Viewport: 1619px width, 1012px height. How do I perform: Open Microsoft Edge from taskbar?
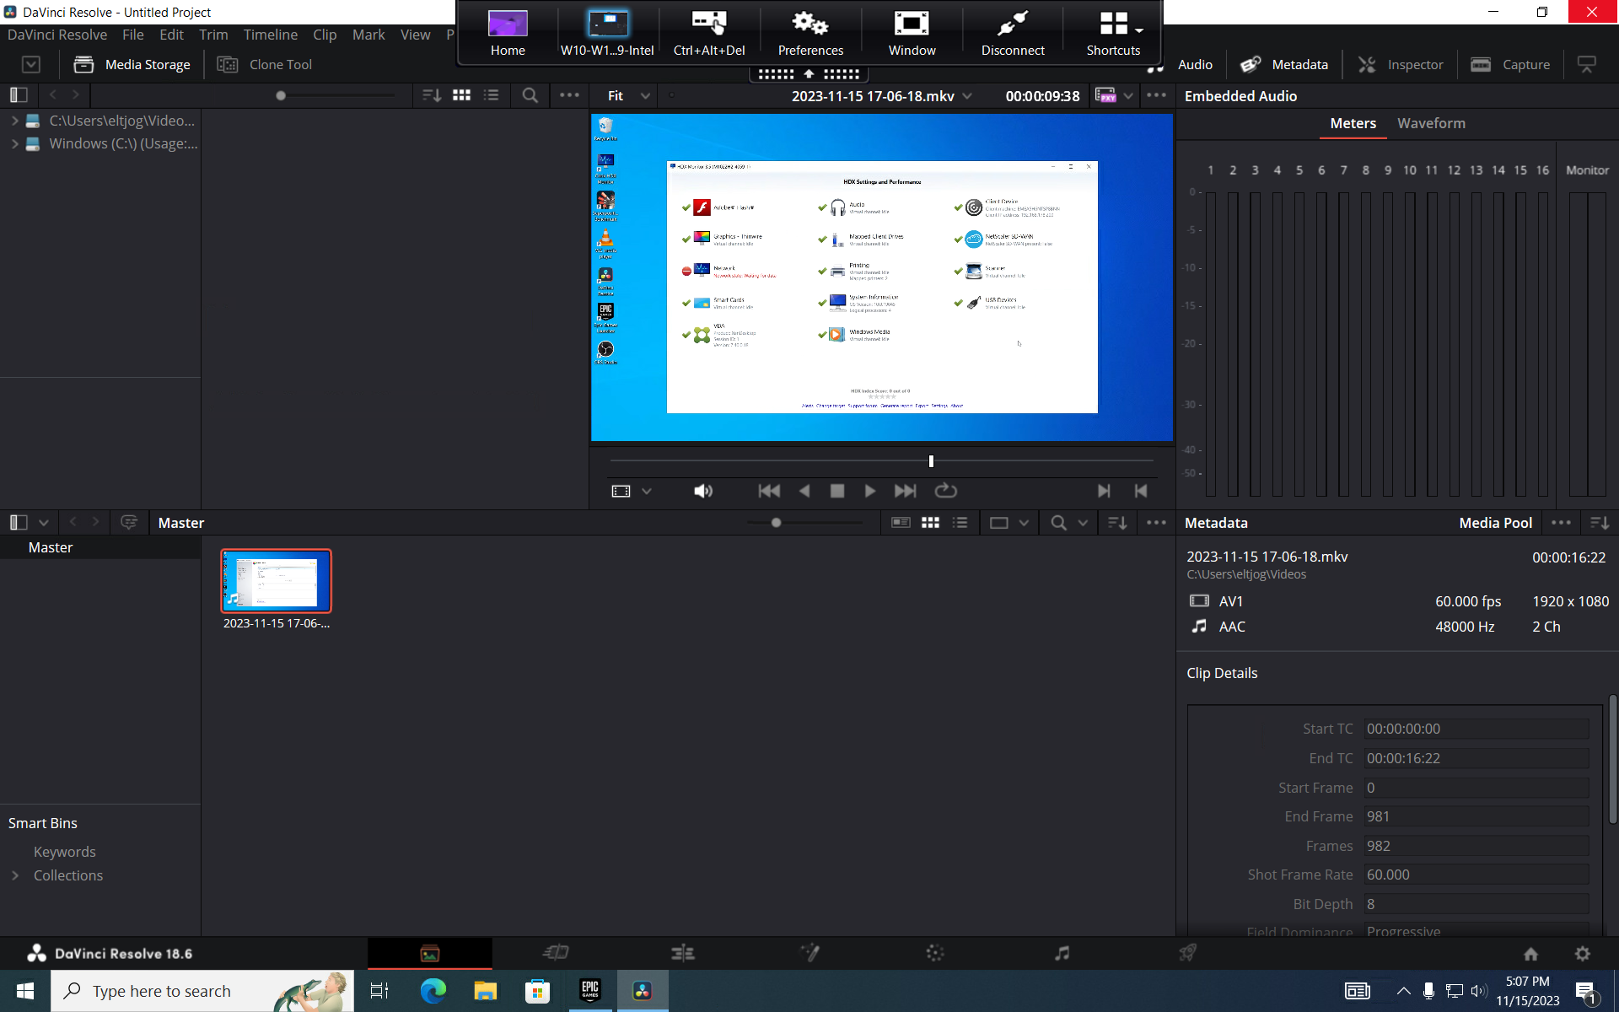pos(433,991)
